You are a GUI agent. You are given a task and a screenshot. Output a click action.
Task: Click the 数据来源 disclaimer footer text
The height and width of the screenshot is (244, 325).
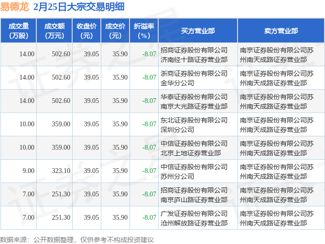tap(76, 240)
